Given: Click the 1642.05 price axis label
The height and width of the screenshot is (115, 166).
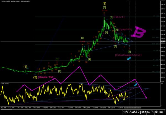Looking at the screenshot, I should (x=164, y=26).
